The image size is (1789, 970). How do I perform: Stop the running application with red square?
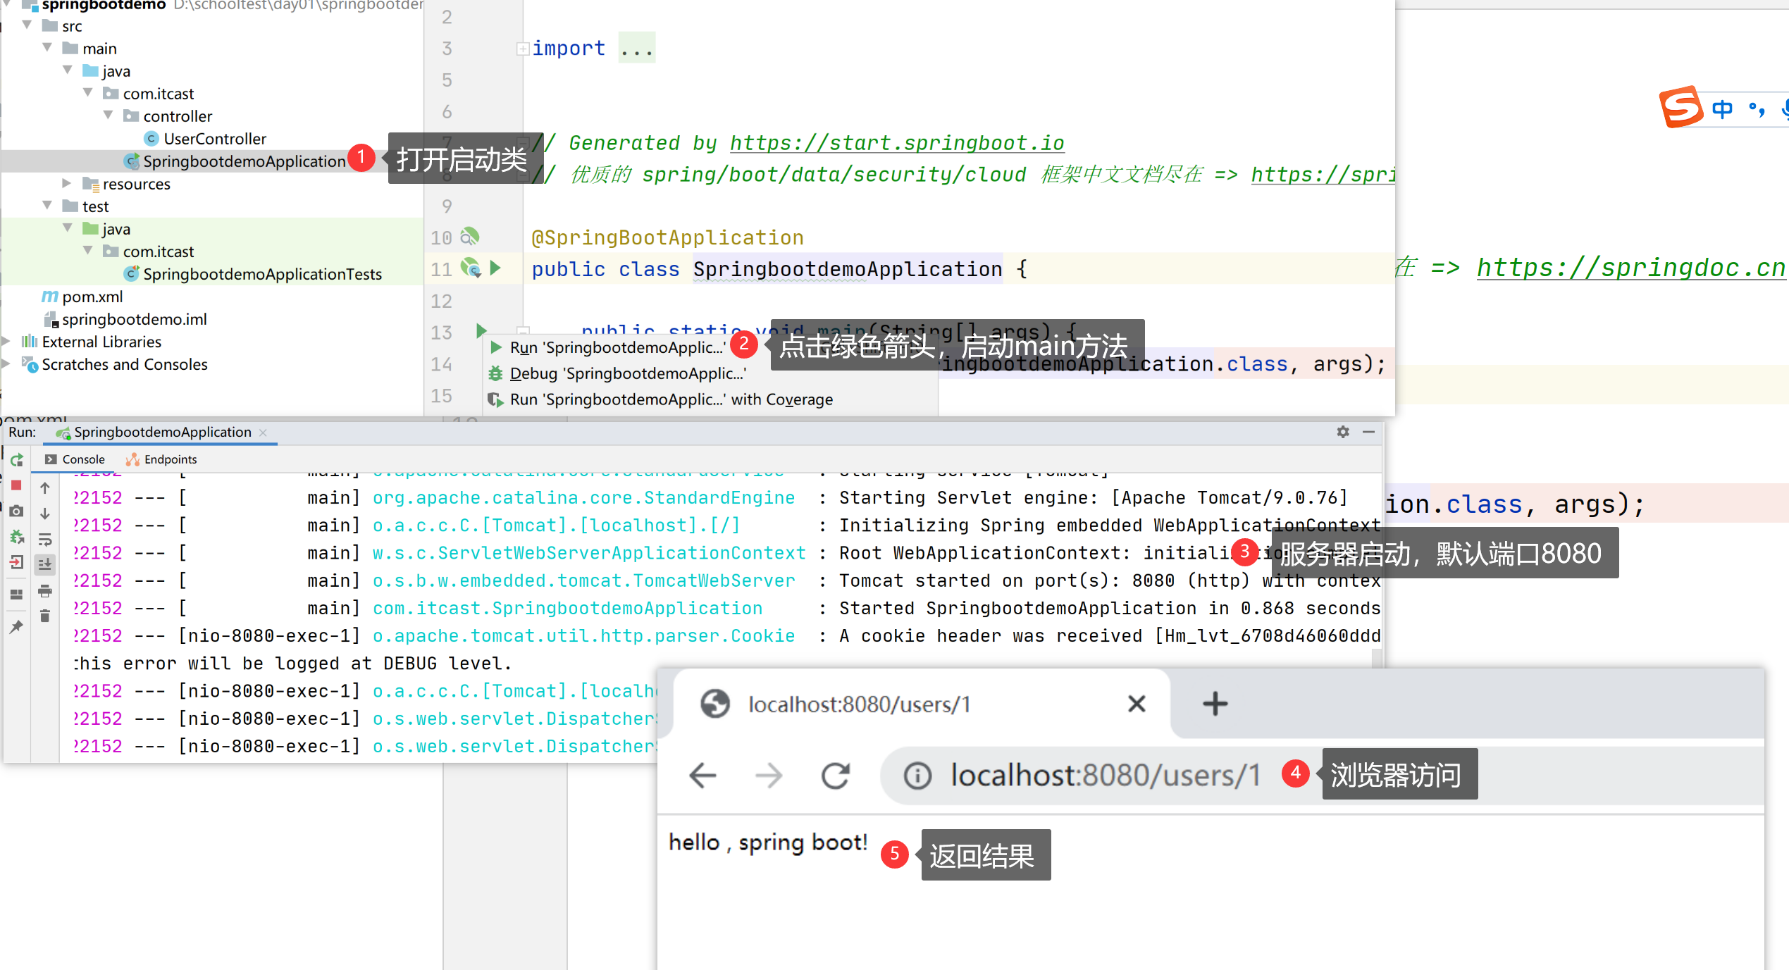(17, 485)
